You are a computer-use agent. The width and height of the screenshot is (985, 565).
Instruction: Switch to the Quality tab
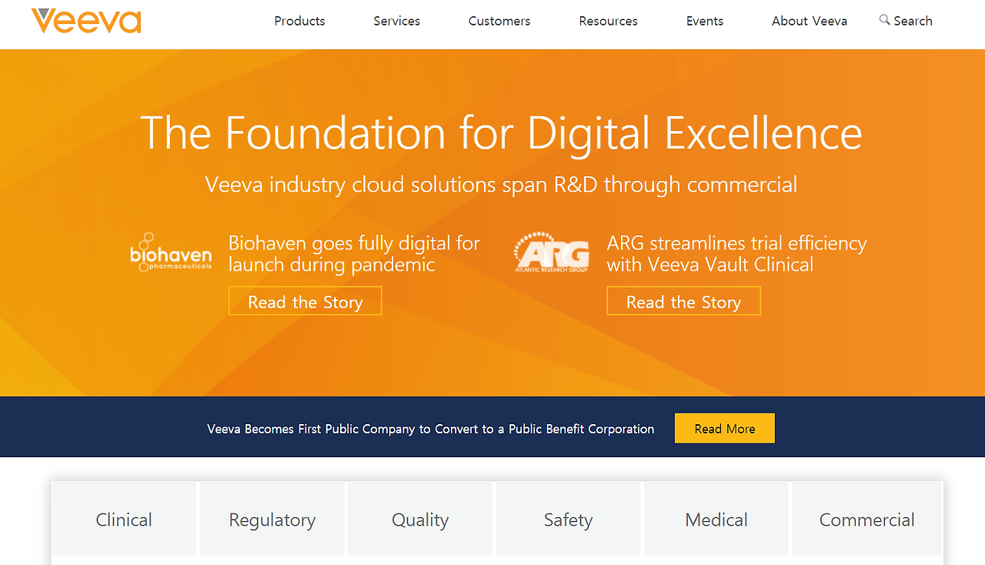point(420,519)
